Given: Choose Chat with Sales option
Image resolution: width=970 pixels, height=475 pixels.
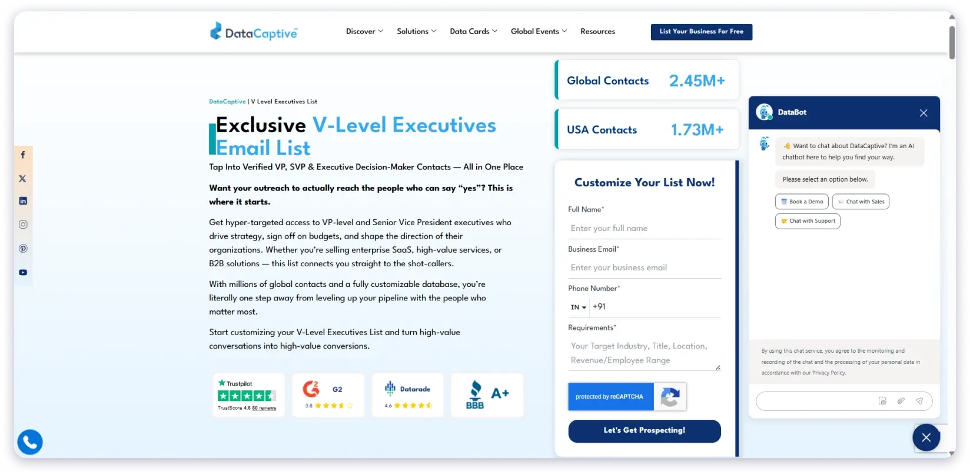Looking at the screenshot, I should point(861,202).
